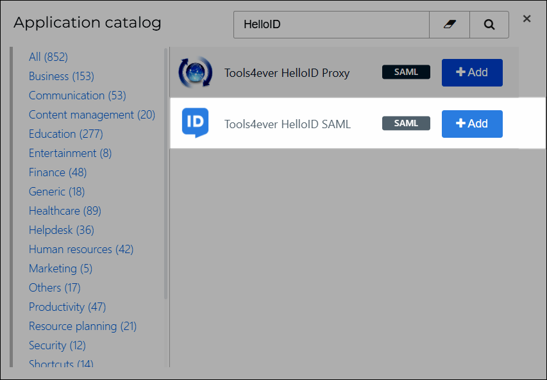The image size is (547, 380).
Task: Choose the Entertainment (8) category
Action: (x=70, y=153)
